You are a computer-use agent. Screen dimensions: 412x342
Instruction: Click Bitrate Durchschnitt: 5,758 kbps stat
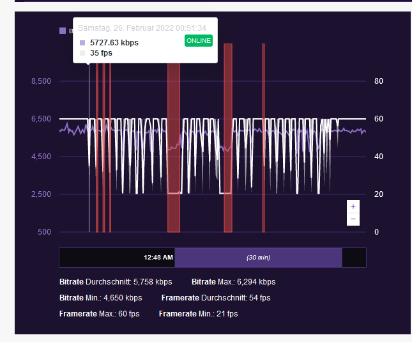click(116, 282)
